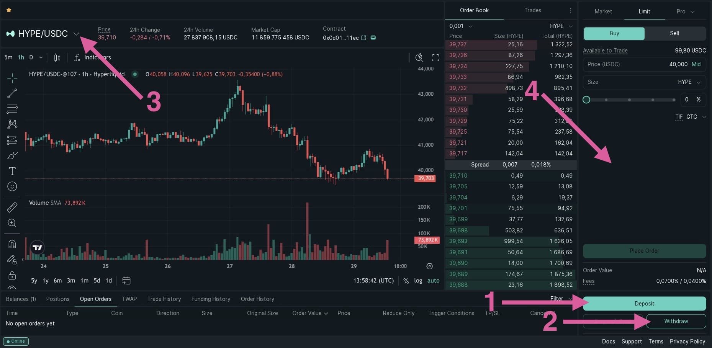
Task: Select the ruler measure tool
Action: pyautogui.click(x=12, y=207)
